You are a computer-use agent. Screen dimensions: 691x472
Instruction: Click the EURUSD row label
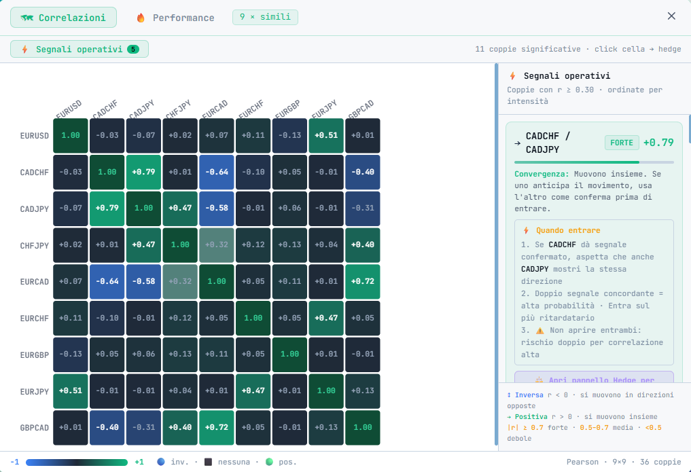35,136
